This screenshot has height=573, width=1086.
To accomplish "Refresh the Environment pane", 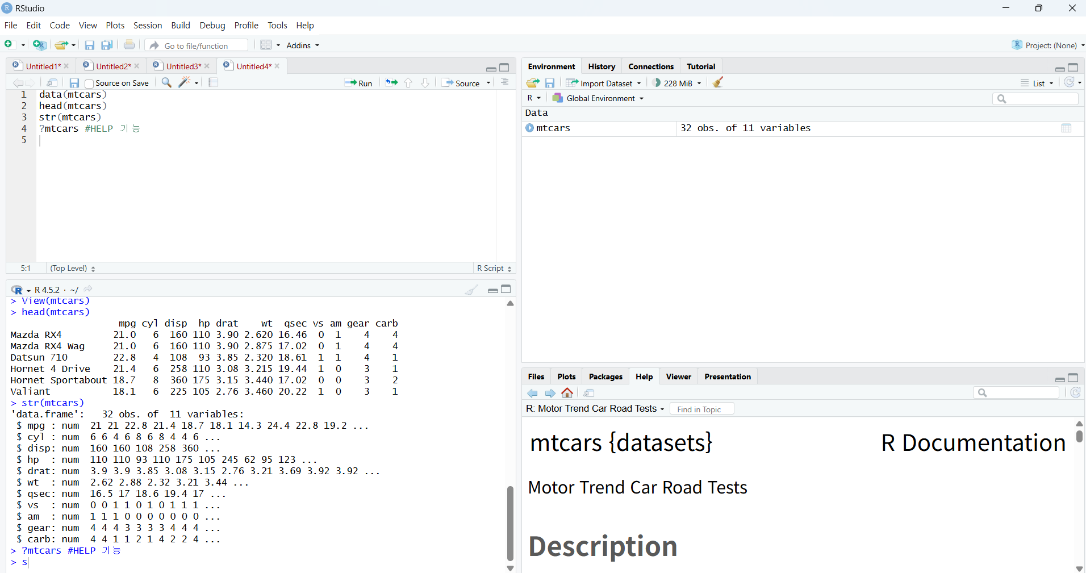I will point(1069,82).
